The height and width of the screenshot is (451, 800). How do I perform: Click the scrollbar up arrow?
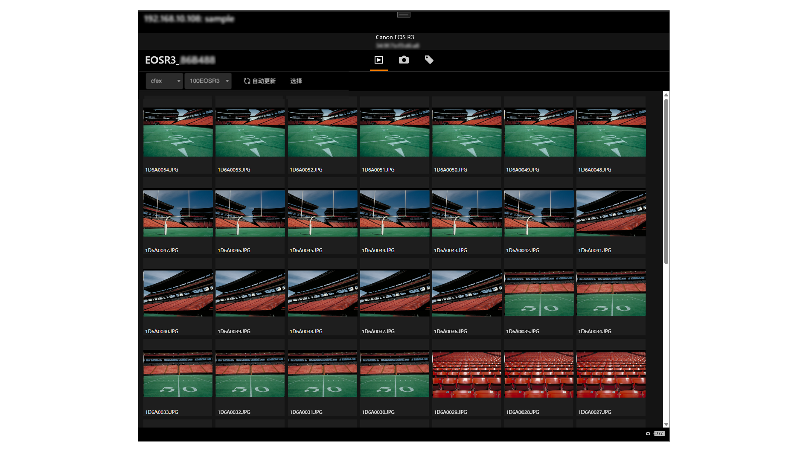coord(666,95)
